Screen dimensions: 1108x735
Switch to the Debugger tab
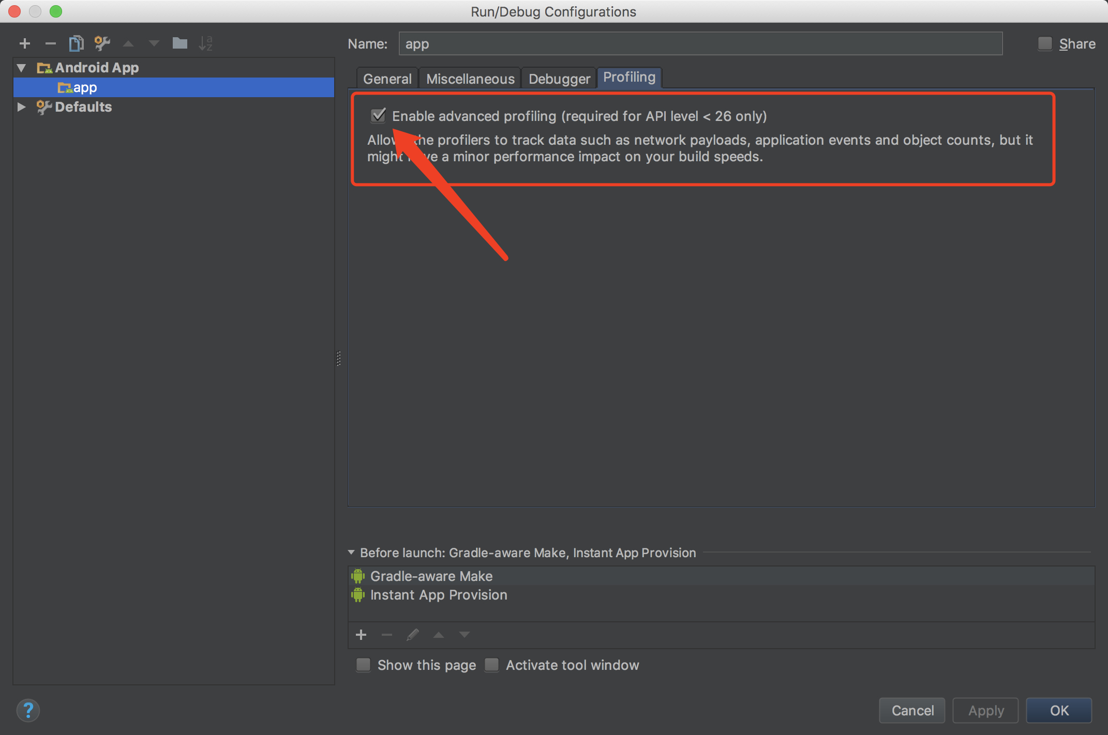point(559,79)
